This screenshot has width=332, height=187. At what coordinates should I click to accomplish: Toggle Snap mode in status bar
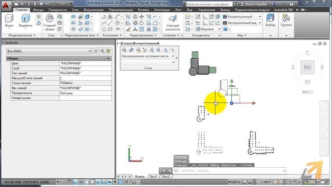(x=64, y=182)
